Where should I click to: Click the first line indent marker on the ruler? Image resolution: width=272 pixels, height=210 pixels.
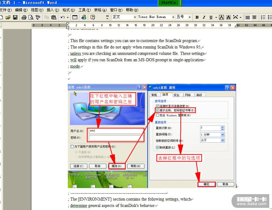68,24
